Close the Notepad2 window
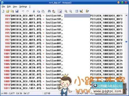 [x=126, y=2]
